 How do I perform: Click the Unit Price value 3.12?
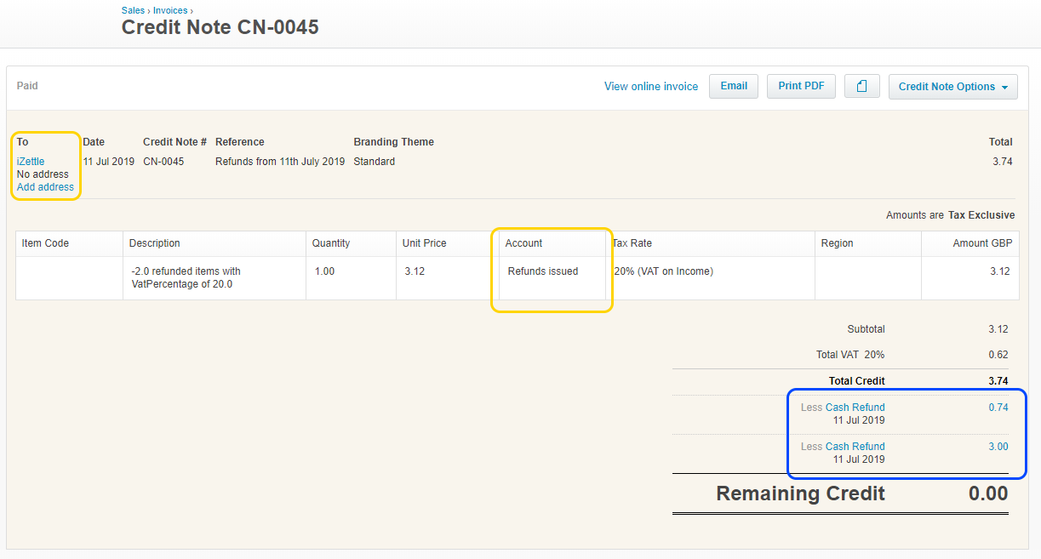[416, 271]
